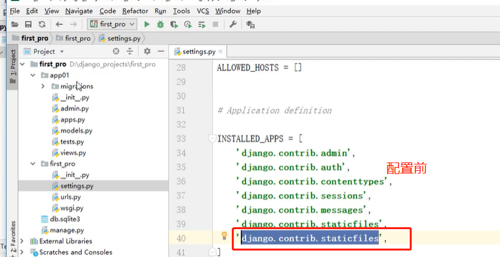This screenshot has width=500, height=257.
Task: Open settings via the wrench icon
Action: tap(232, 25)
